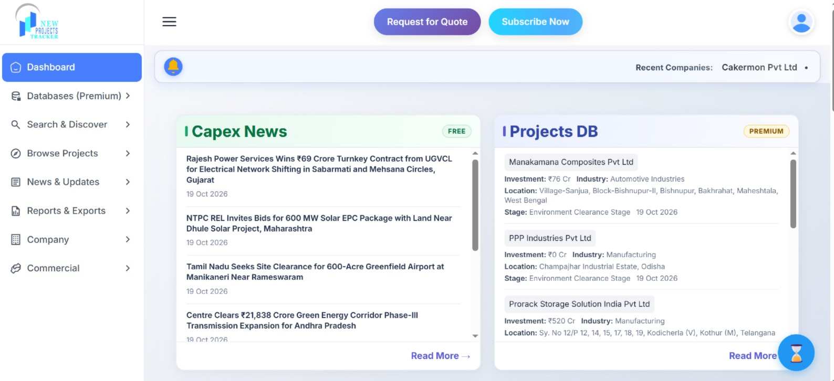
Task: Click the New Projects Tracker logo
Action: (37, 22)
